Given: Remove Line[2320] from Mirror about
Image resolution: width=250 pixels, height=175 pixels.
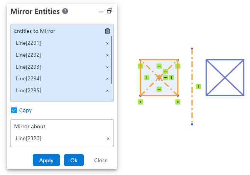Looking at the screenshot, I should pos(108,139).
